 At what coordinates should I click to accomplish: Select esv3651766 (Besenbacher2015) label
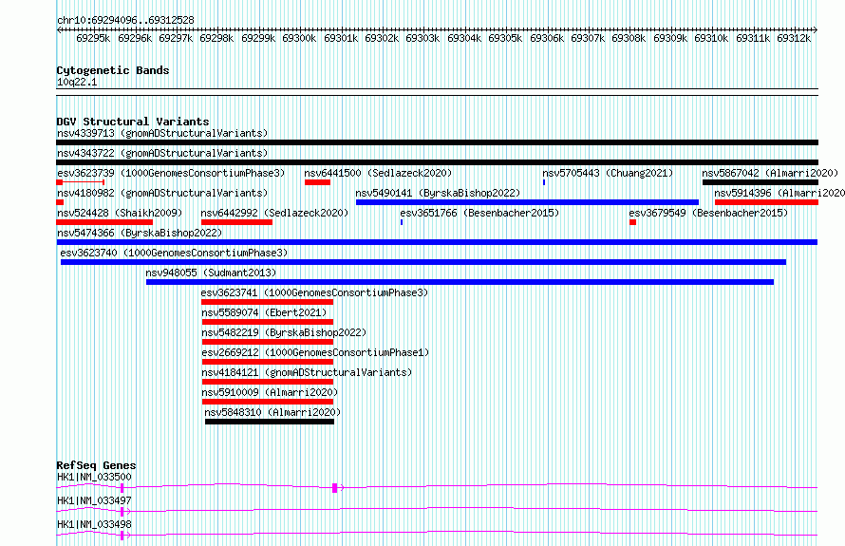479,213
